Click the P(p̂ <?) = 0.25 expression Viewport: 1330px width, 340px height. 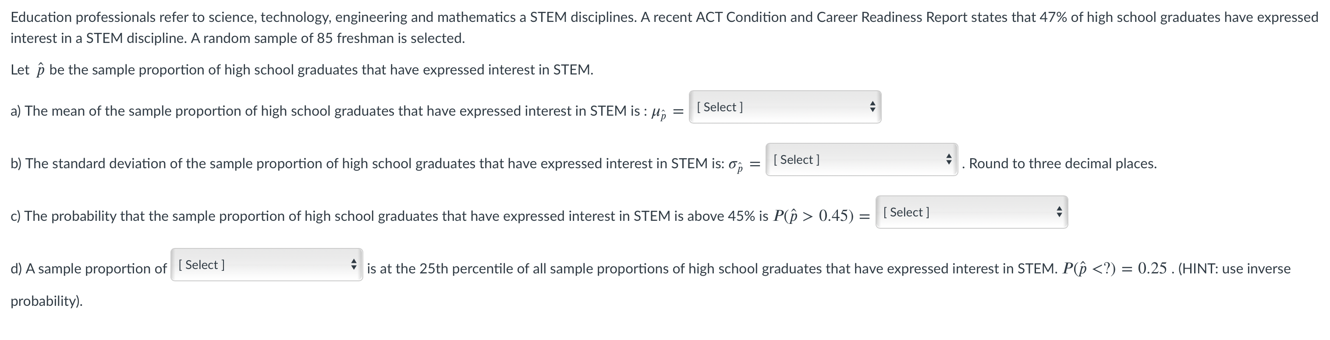pos(1114,269)
